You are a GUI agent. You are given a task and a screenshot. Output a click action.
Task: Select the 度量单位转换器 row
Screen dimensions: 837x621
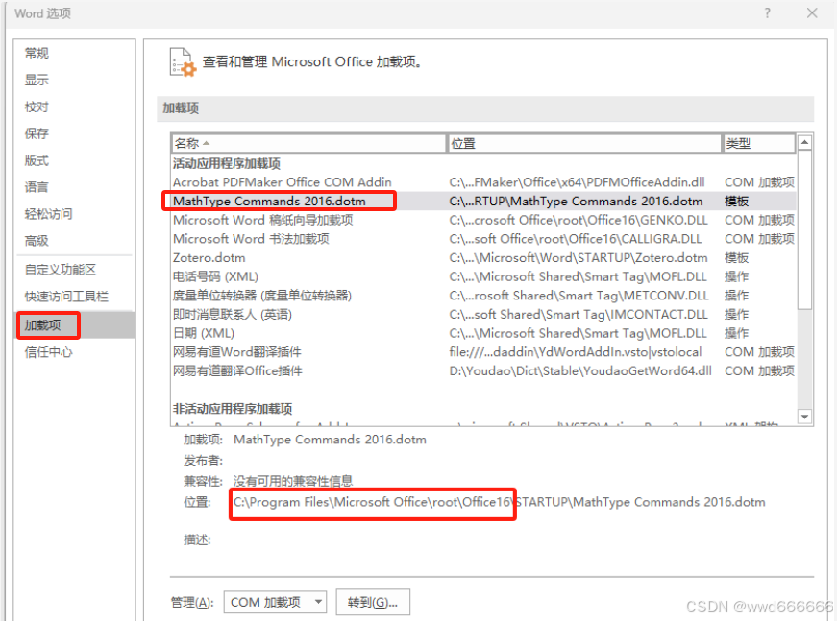click(483, 296)
